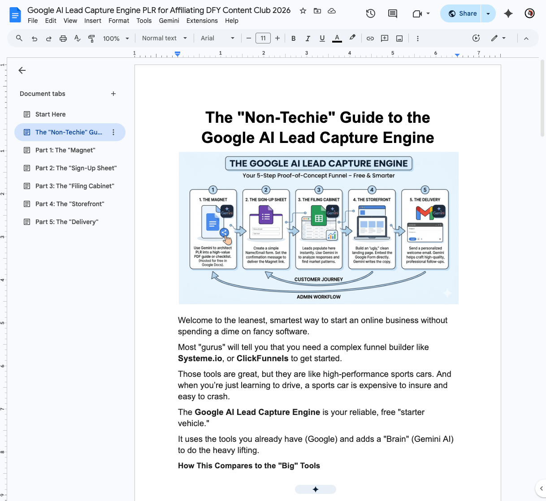
Task: Search the menus magnifier icon
Action: (19, 38)
